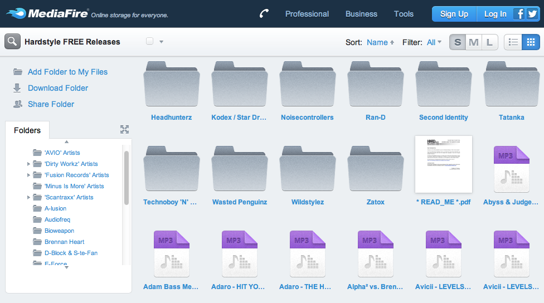Switch to list view icon

click(x=513, y=42)
